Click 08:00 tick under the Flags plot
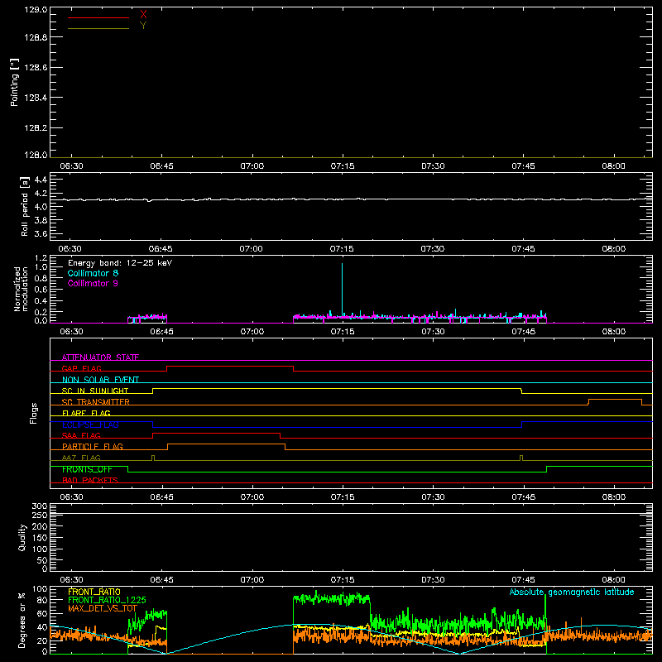 point(613,497)
